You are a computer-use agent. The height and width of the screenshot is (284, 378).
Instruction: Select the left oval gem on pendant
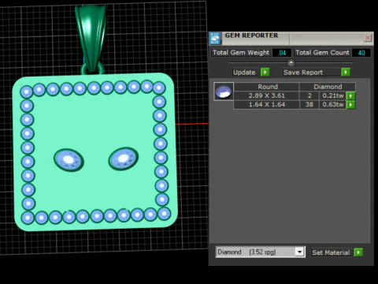pyautogui.click(x=69, y=159)
